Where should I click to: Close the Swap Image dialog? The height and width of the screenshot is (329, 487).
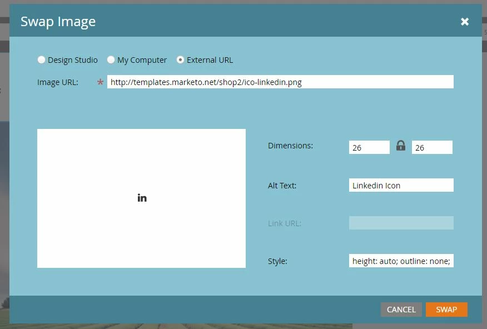click(x=465, y=22)
